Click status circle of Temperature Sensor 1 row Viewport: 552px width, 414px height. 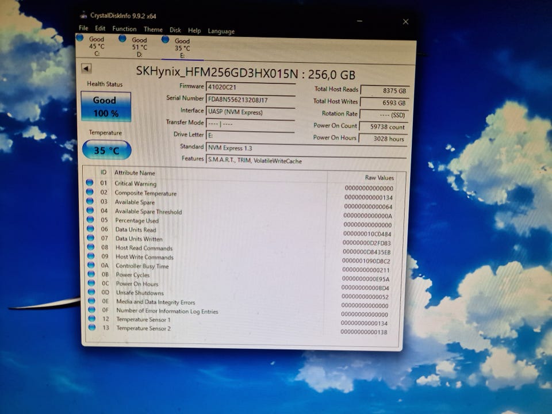point(92,318)
